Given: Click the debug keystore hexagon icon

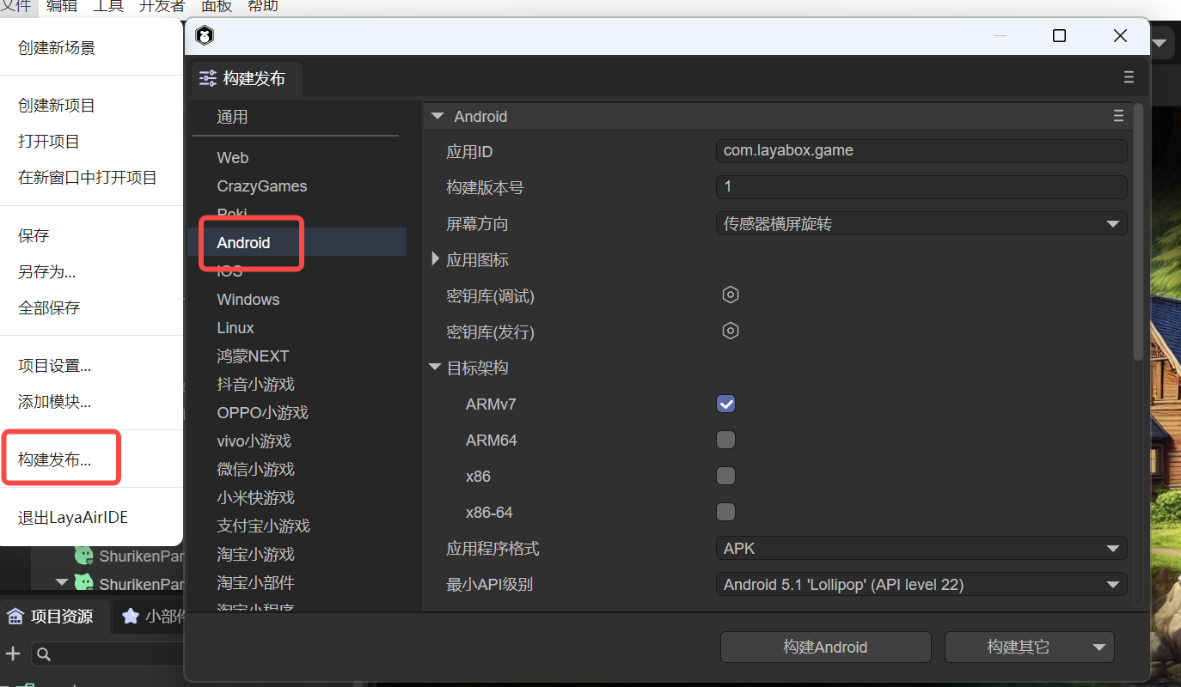Looking at the screenshot, I should 730,295.
